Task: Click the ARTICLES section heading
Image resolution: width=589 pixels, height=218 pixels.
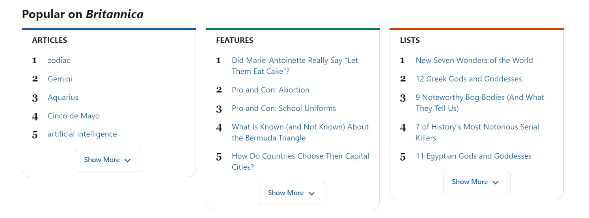Action: [50, 41]
